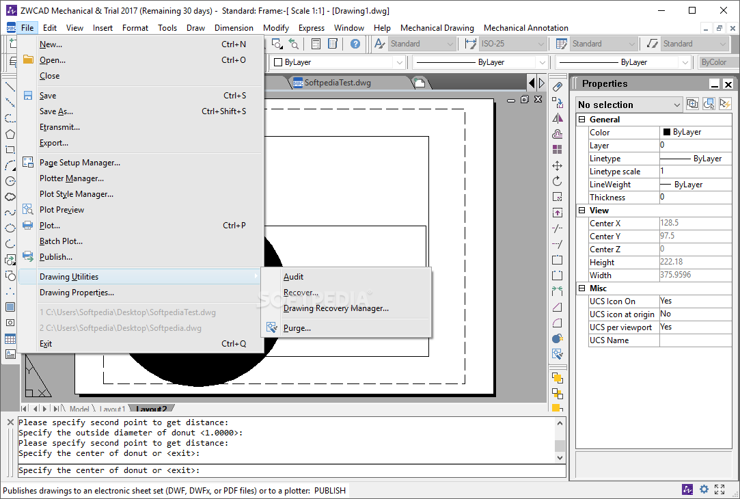Viewport: 740px width, 499px height.
Task: Click the Select Objects icon in Properties
Action: coord(709,104)
